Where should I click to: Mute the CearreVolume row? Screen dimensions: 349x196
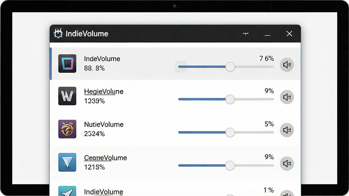287,164
